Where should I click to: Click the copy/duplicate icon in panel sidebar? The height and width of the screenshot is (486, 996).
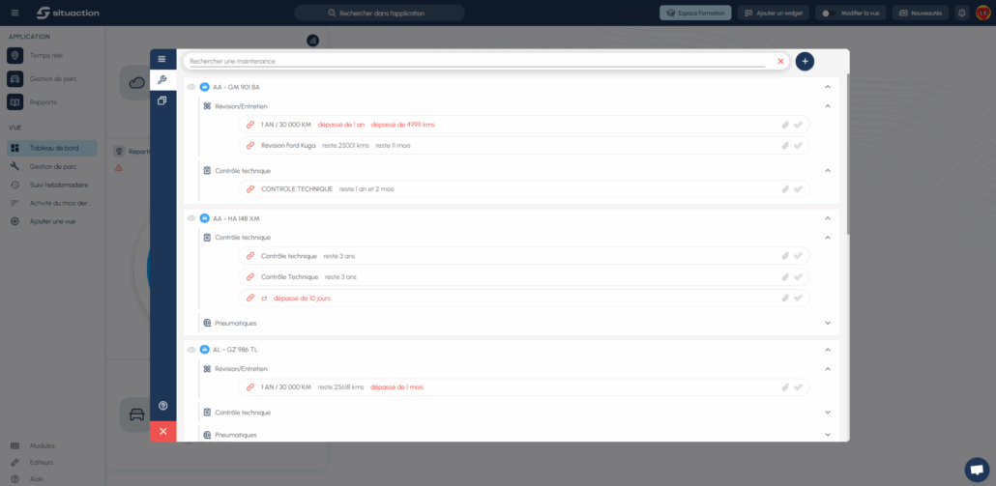click(x=162, y=100)
